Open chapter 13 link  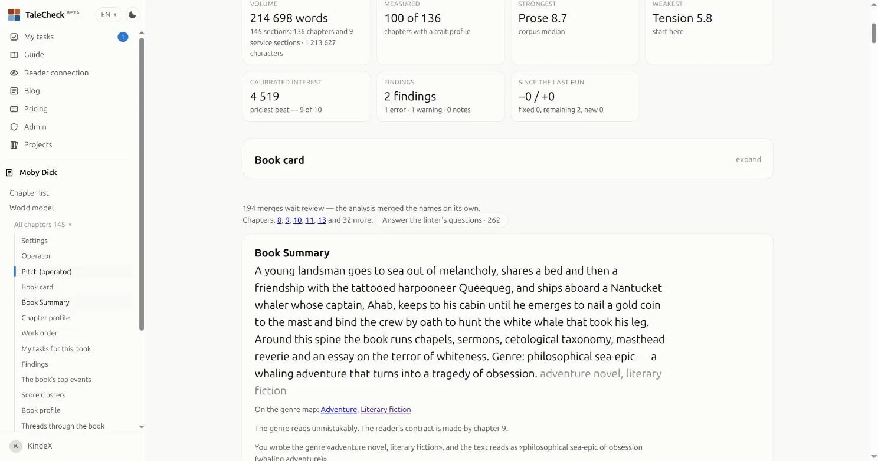click(x=322, y=220)
